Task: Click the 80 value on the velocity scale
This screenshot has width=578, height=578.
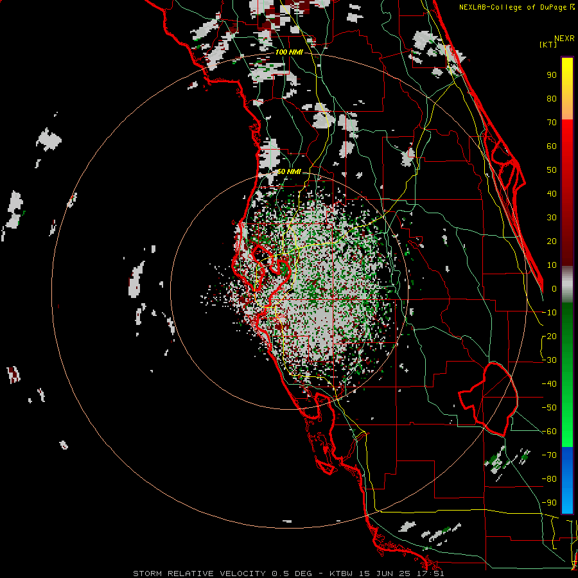Action: (552, 99)
